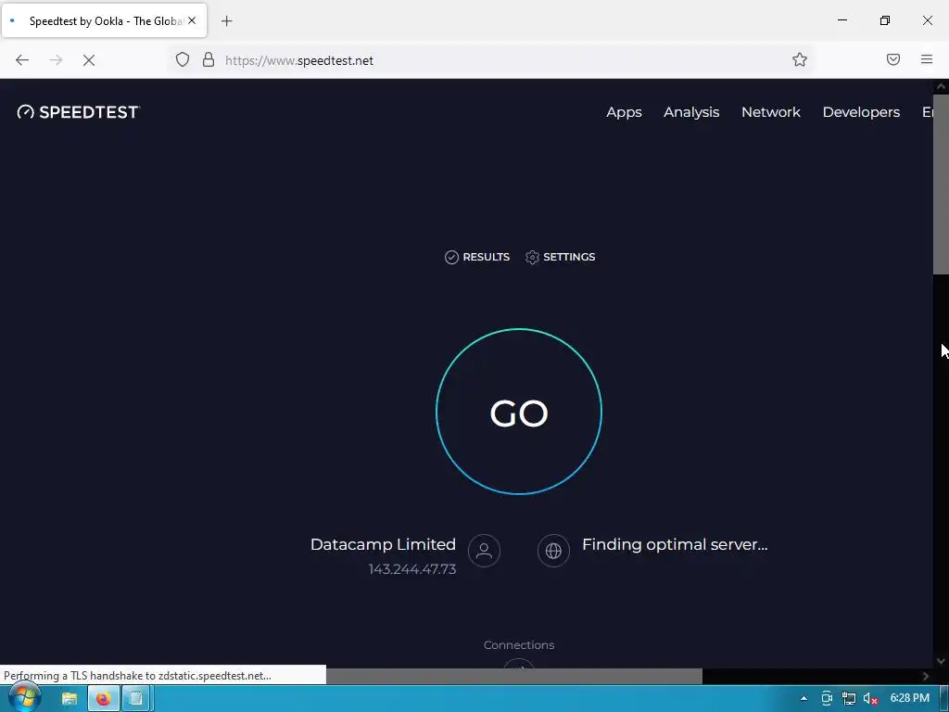Click the scroll right arrow
Viewport: 949px width, 712px height.
(926, 676)
